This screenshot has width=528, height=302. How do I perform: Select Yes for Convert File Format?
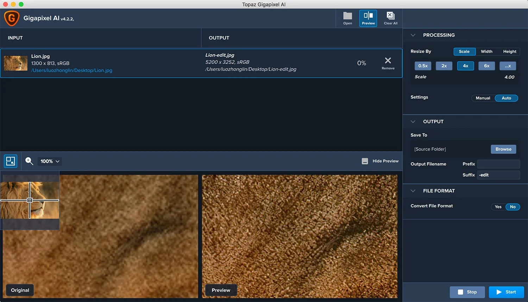498,207
